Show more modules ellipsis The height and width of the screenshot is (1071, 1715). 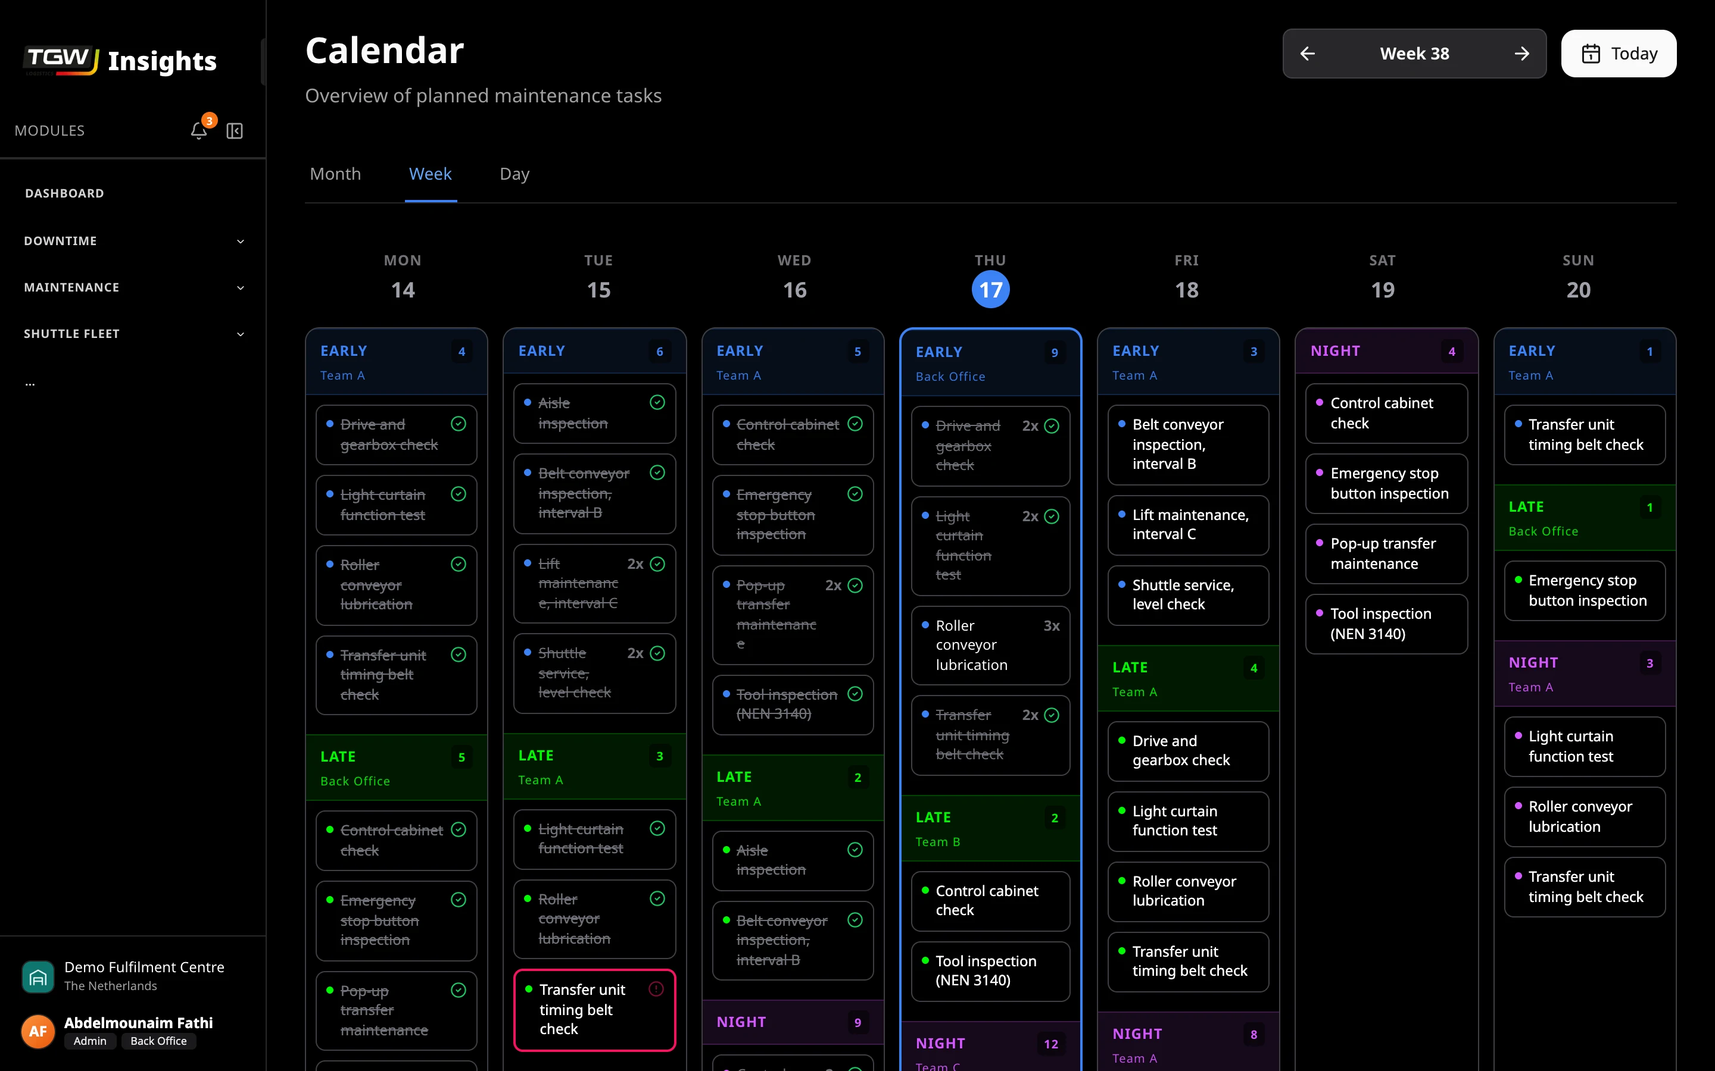30,384
